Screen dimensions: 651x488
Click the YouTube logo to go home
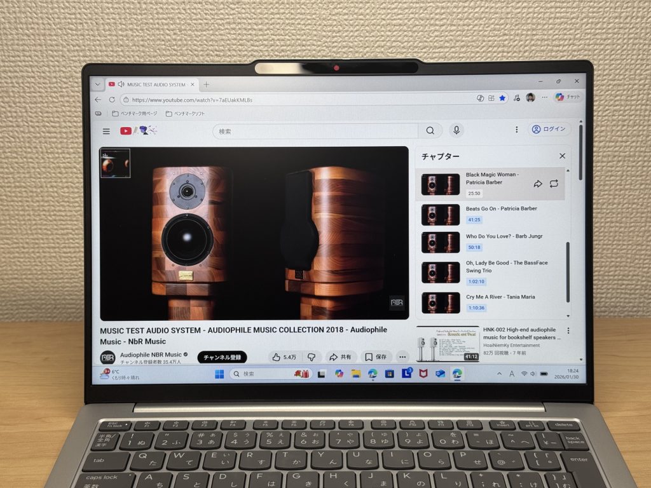pos(126,131)
